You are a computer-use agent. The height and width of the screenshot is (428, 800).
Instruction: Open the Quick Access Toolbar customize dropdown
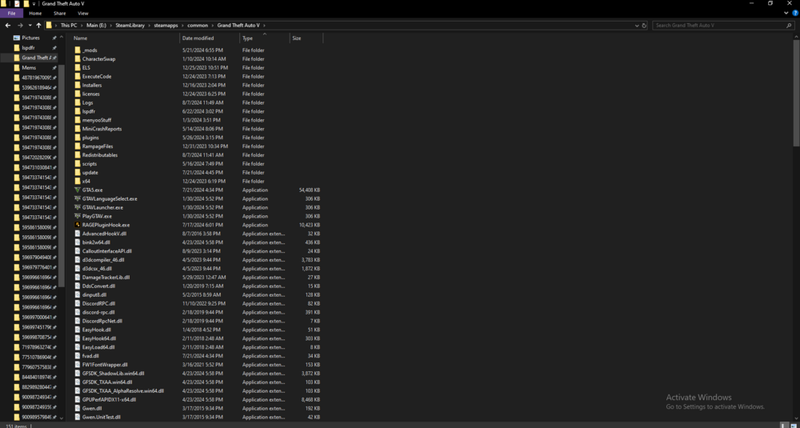tap(33, 3)
